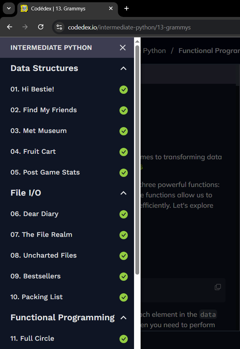The height and width of the screenshot is (349, 240).
Task: Go to lesson 05. Post Game Stats
Action: point(45,172)
